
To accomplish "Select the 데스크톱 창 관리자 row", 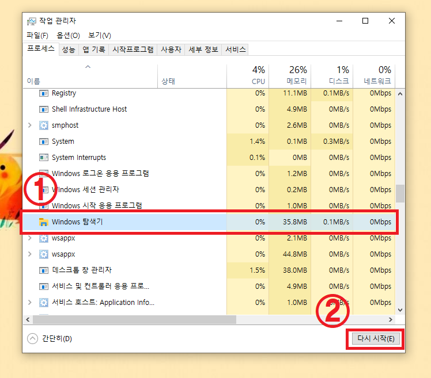I will (209, 270).
